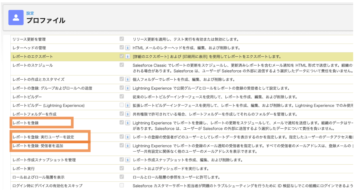Select the レポートの作成とカスタマイズ label
Viewport: 355px width, 191px height.
(38, 80)
